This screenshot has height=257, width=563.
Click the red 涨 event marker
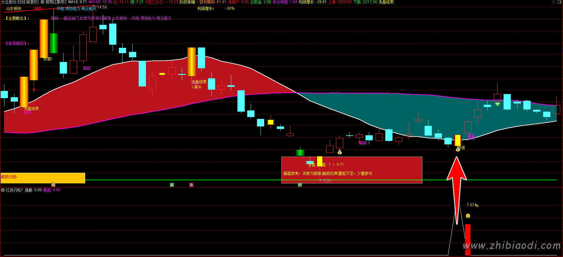click(191, 185)
